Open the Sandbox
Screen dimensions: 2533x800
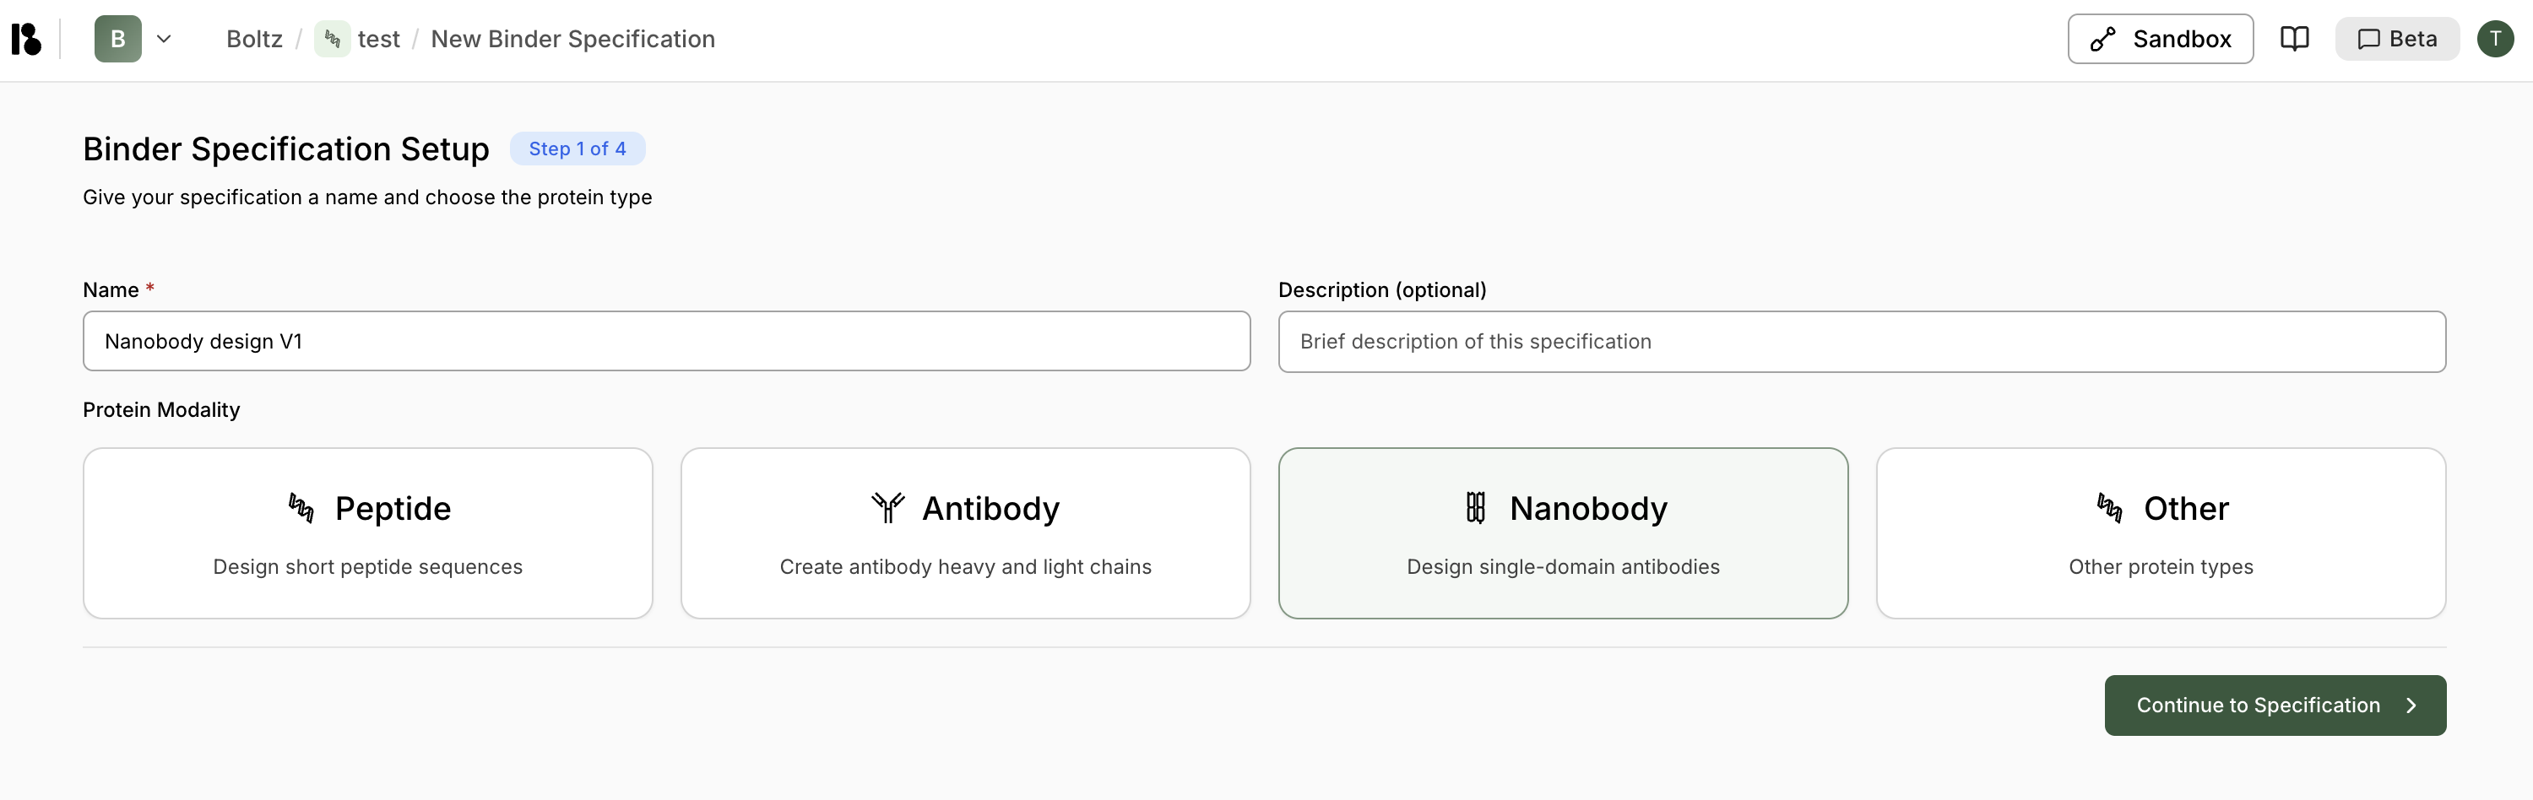coord(2161,38)
